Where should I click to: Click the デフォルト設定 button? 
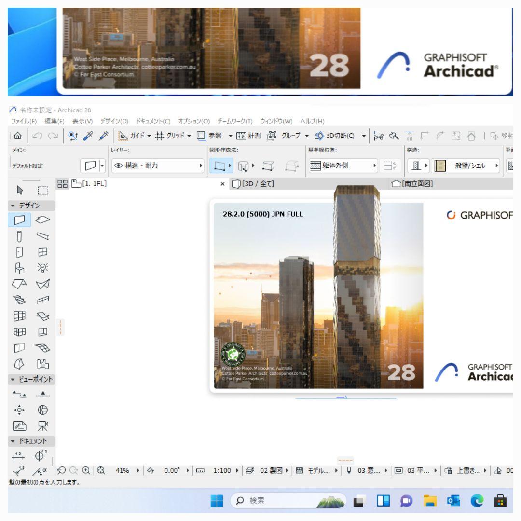(x=20, y=165)
